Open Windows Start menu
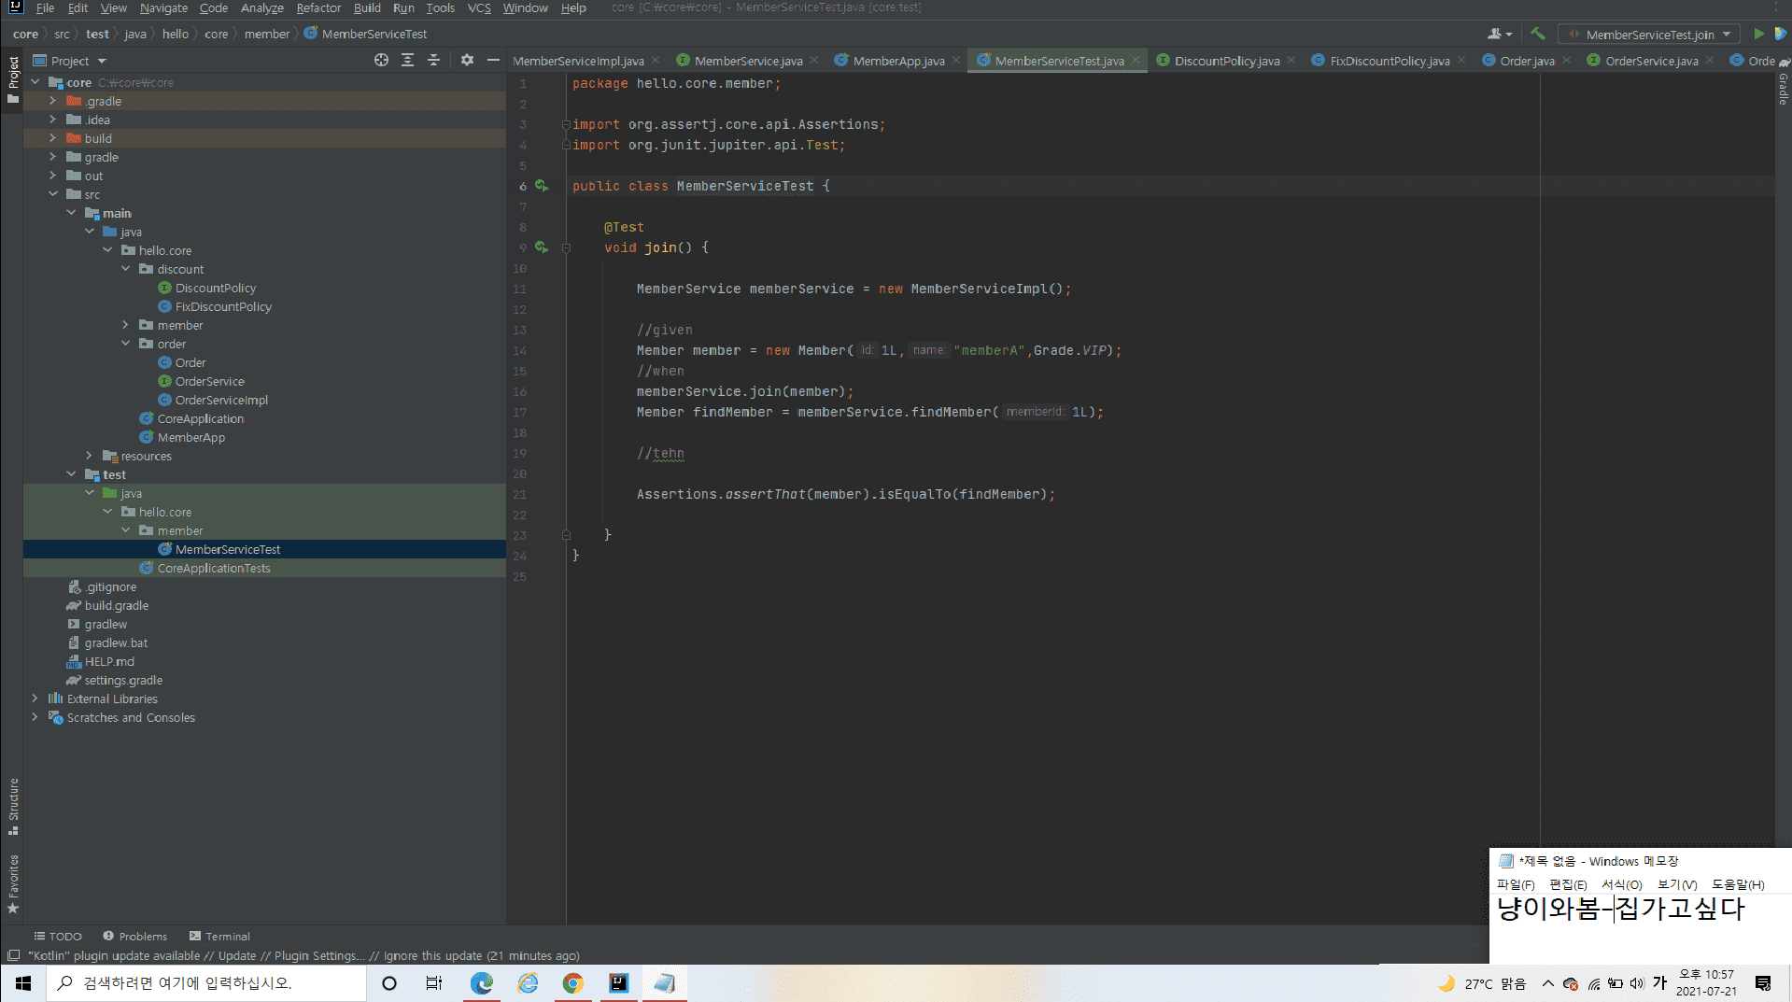The width and height of the screenshot is (1792, 1002). [23, 983]
